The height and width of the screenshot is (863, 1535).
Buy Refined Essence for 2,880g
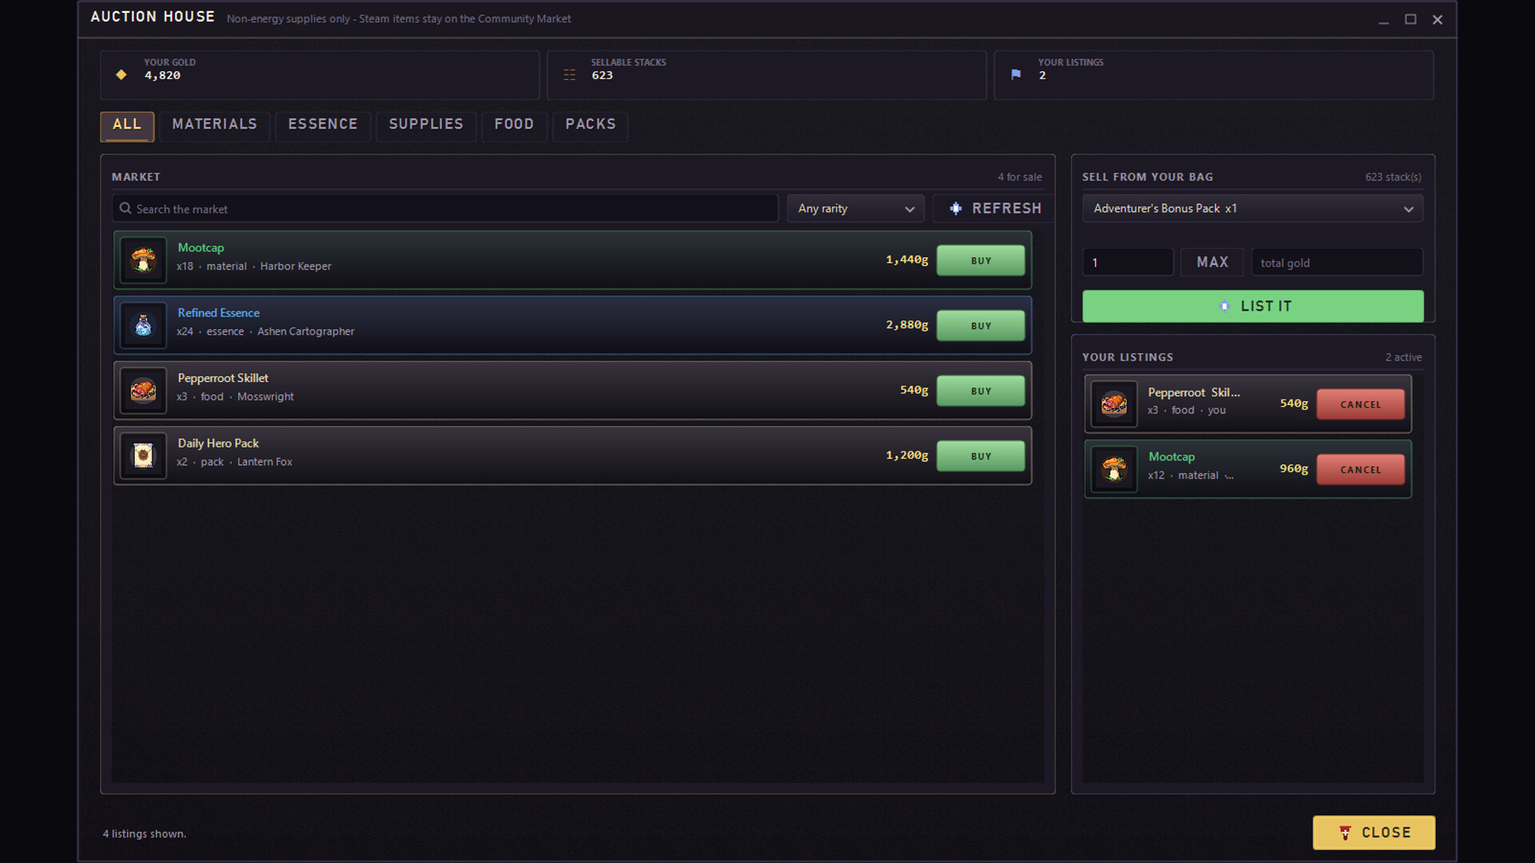pos(981,326)
